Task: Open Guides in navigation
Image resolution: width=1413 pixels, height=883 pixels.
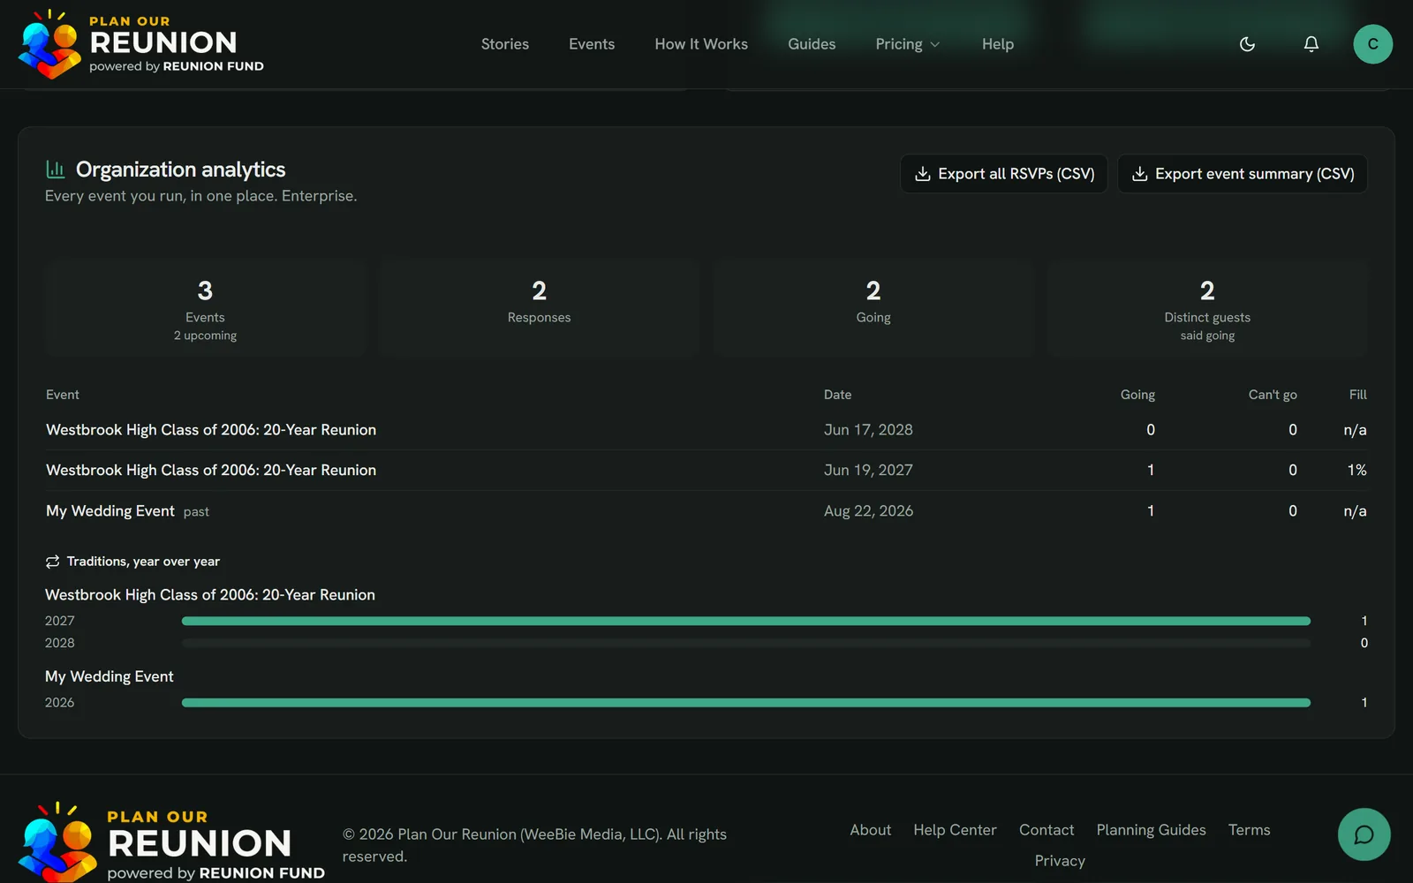Action: tap(812, 44)
